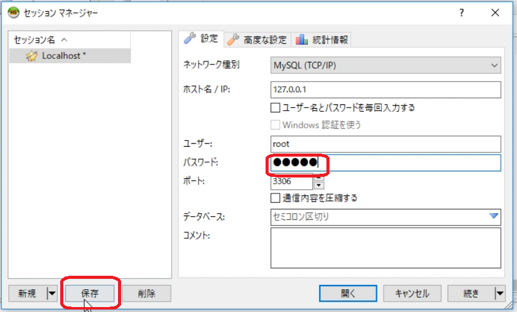Switch to the 高度な設定 tab
This screenshot has height=312, width=517.
pyautogui.click(x=257, y=40)
